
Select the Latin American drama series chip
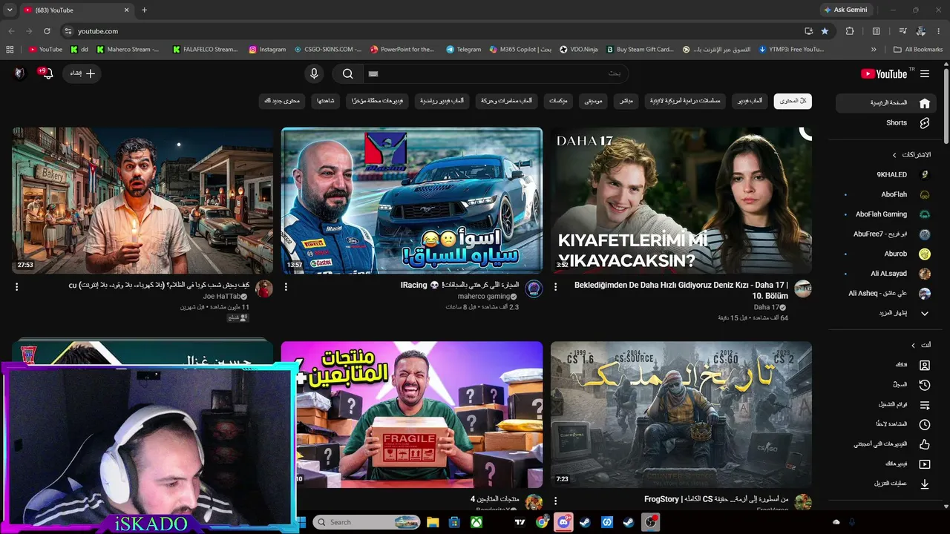coord(686,101)
